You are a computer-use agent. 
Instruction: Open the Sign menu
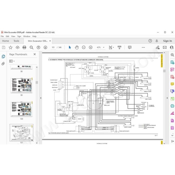[x=19, y=36]
